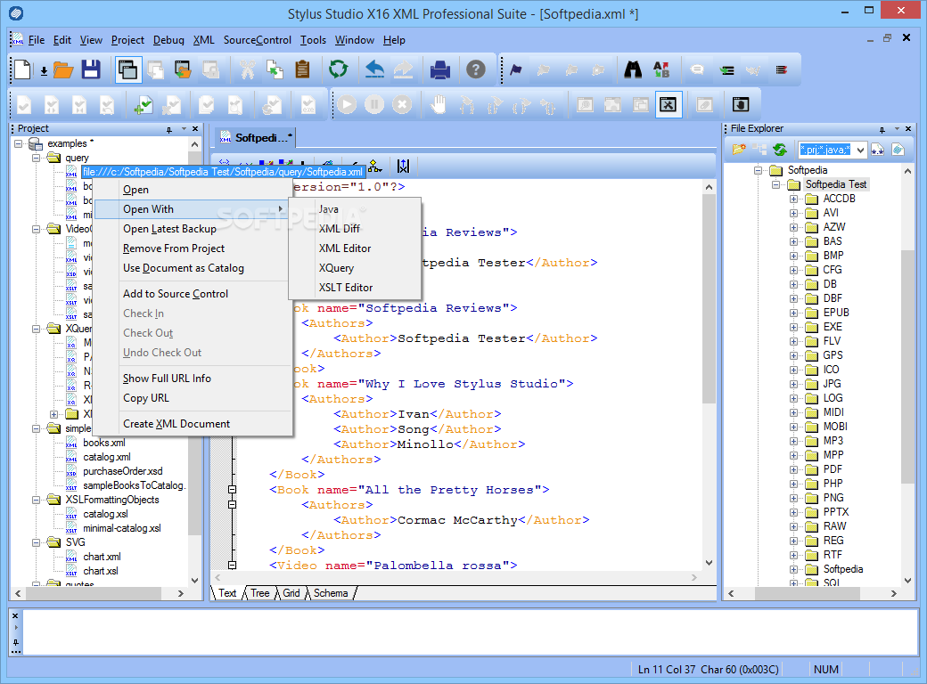927x684 pixels.
Task: Switch to the Tree view tab
Action: (x=259, y=593)
